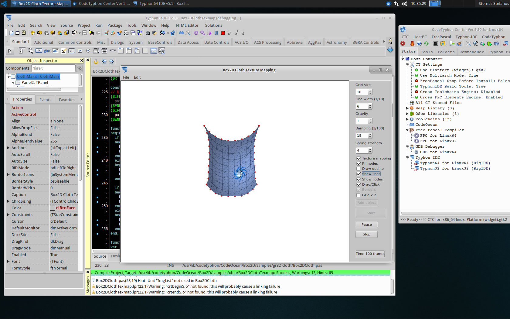Click the red Stop debugging icon
This screenshot has height=319, width=510.
click(x=223, y=33)
